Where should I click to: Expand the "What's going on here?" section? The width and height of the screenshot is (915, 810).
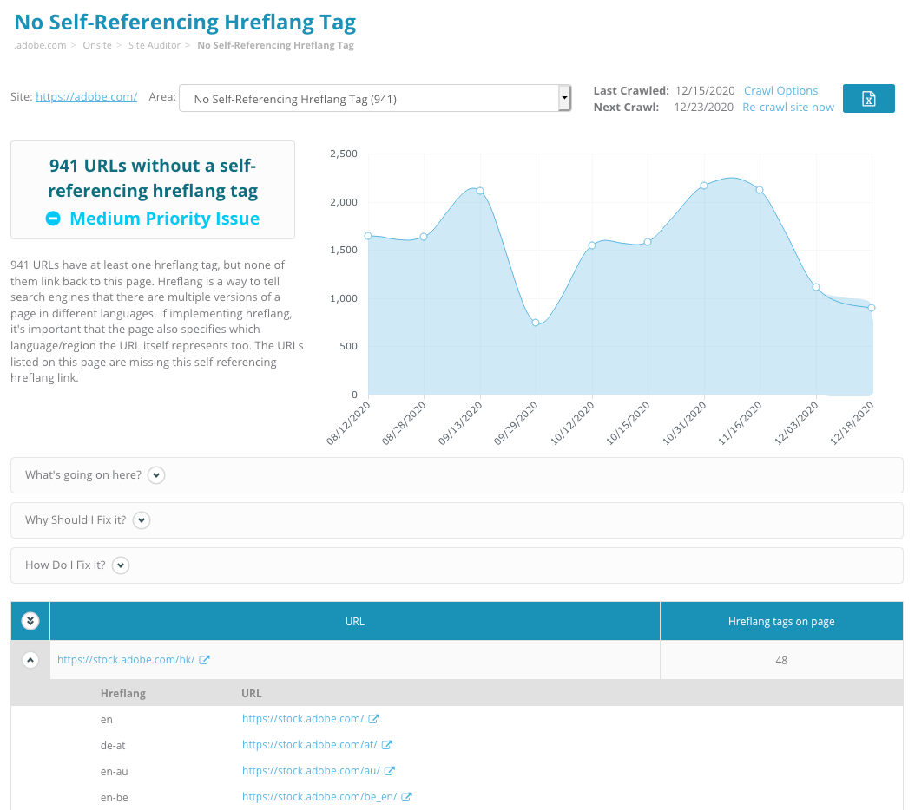point(155,475)
